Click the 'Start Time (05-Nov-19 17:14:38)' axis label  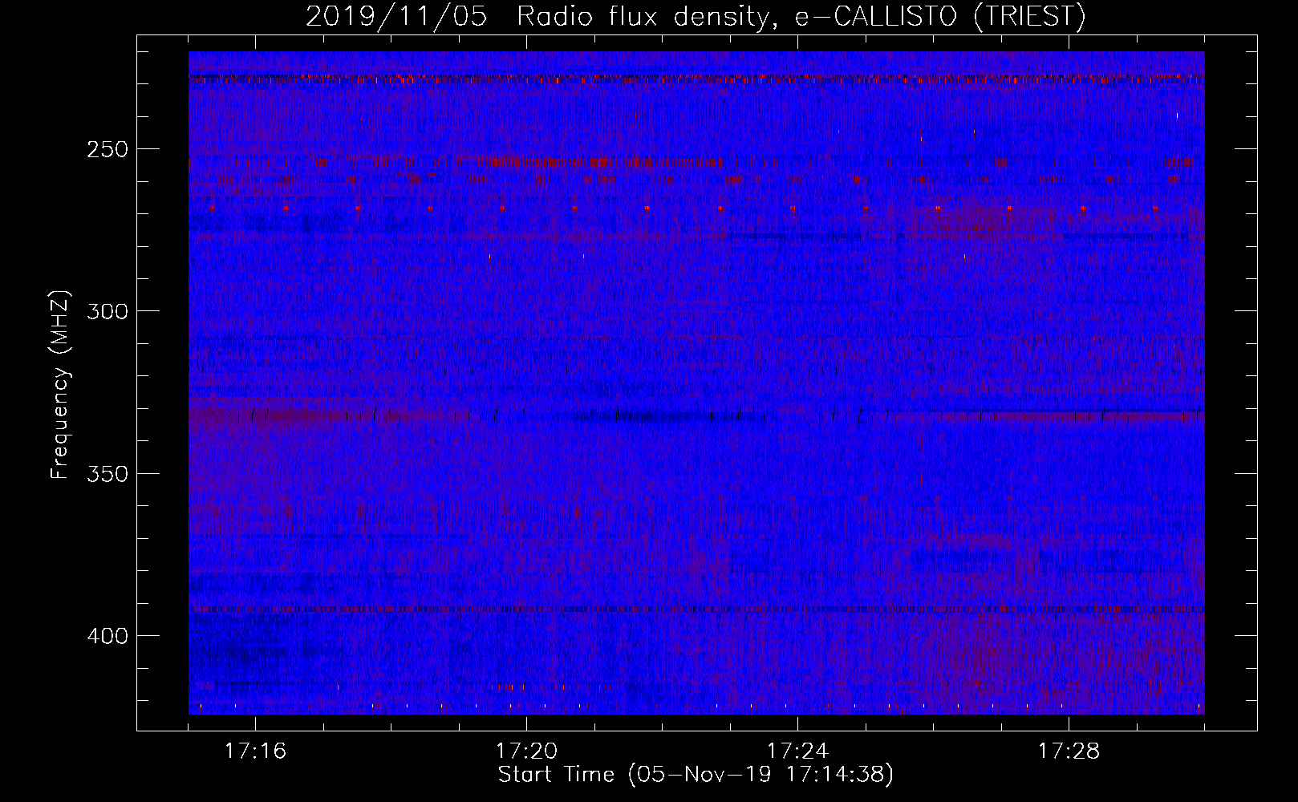coord(696,775)
